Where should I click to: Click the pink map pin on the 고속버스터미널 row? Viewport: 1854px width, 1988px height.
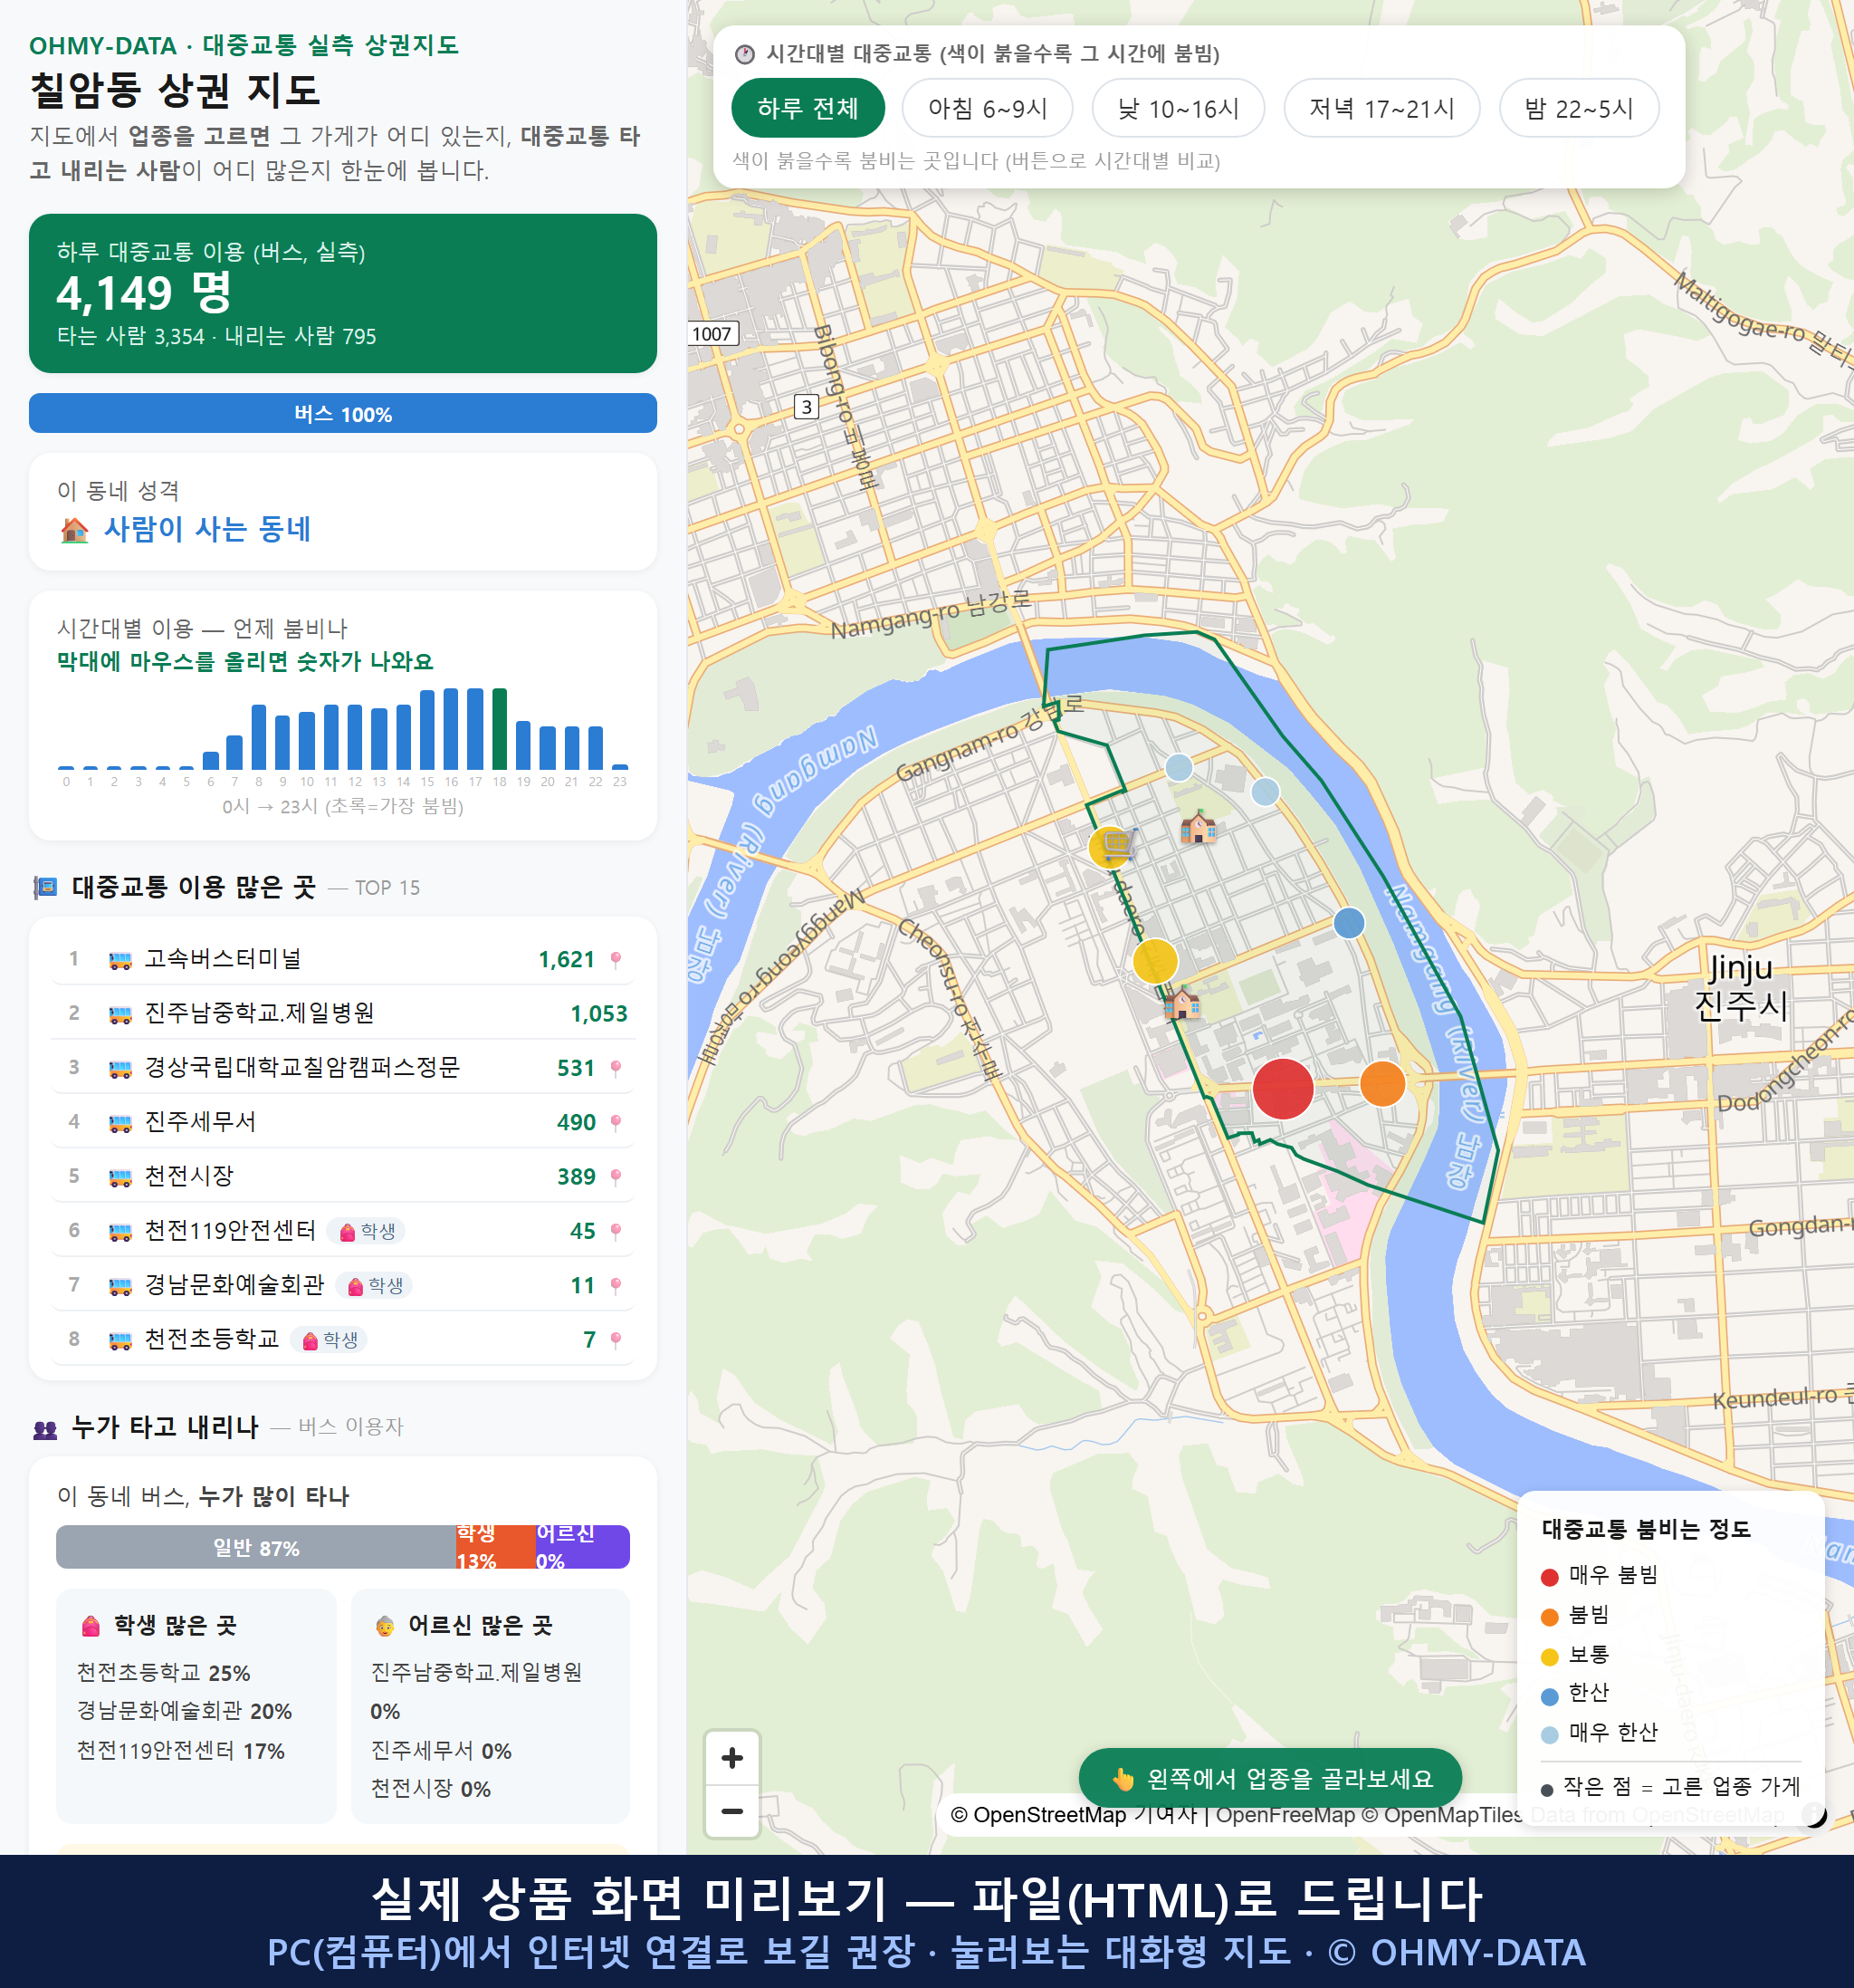tap(616, 960)
